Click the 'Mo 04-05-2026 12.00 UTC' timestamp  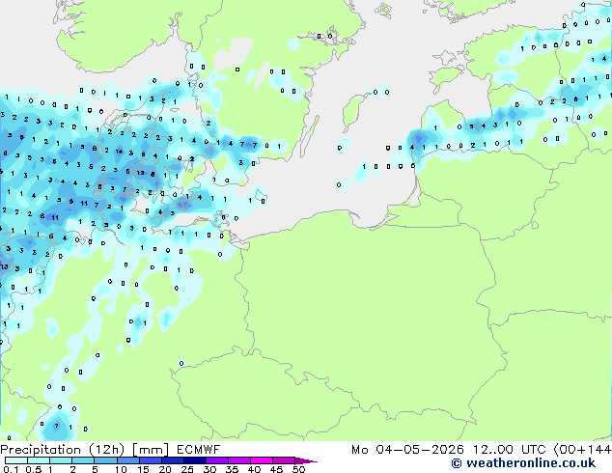[449, 450]
